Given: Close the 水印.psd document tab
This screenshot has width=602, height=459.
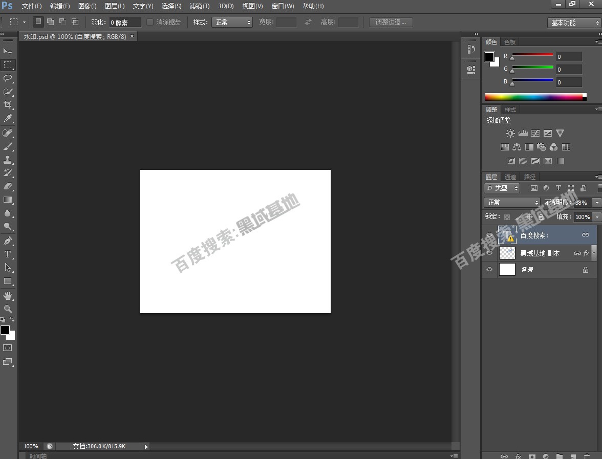Looking at the screenshot, I should 132,36.
